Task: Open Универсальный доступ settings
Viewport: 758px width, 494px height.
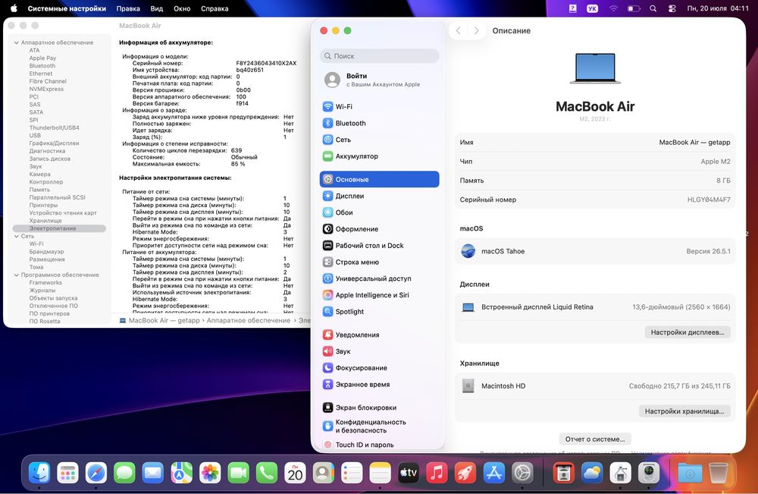Action: click(x=380, y=278)
